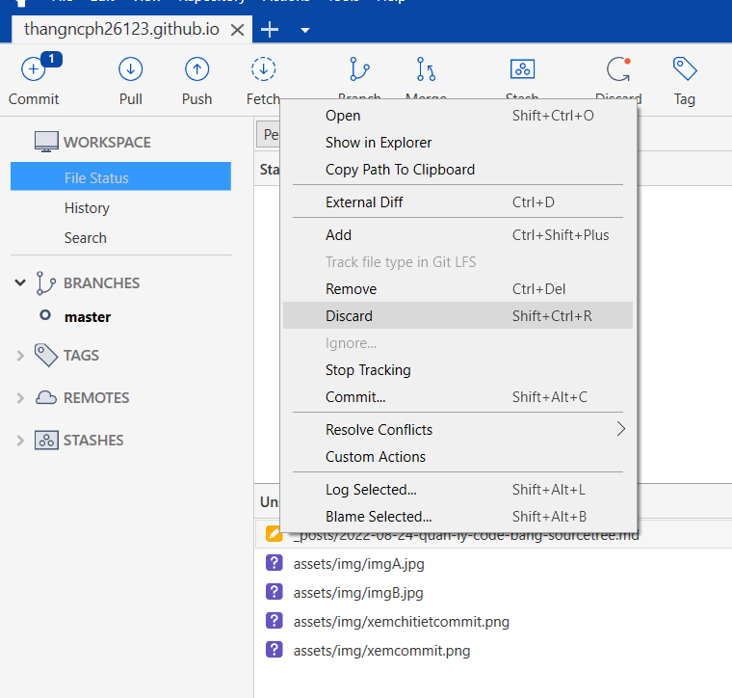Click the Merge toolbar icon
This screenshot has width=732, height=698.
pyautogui.click(x=426, y=69)
